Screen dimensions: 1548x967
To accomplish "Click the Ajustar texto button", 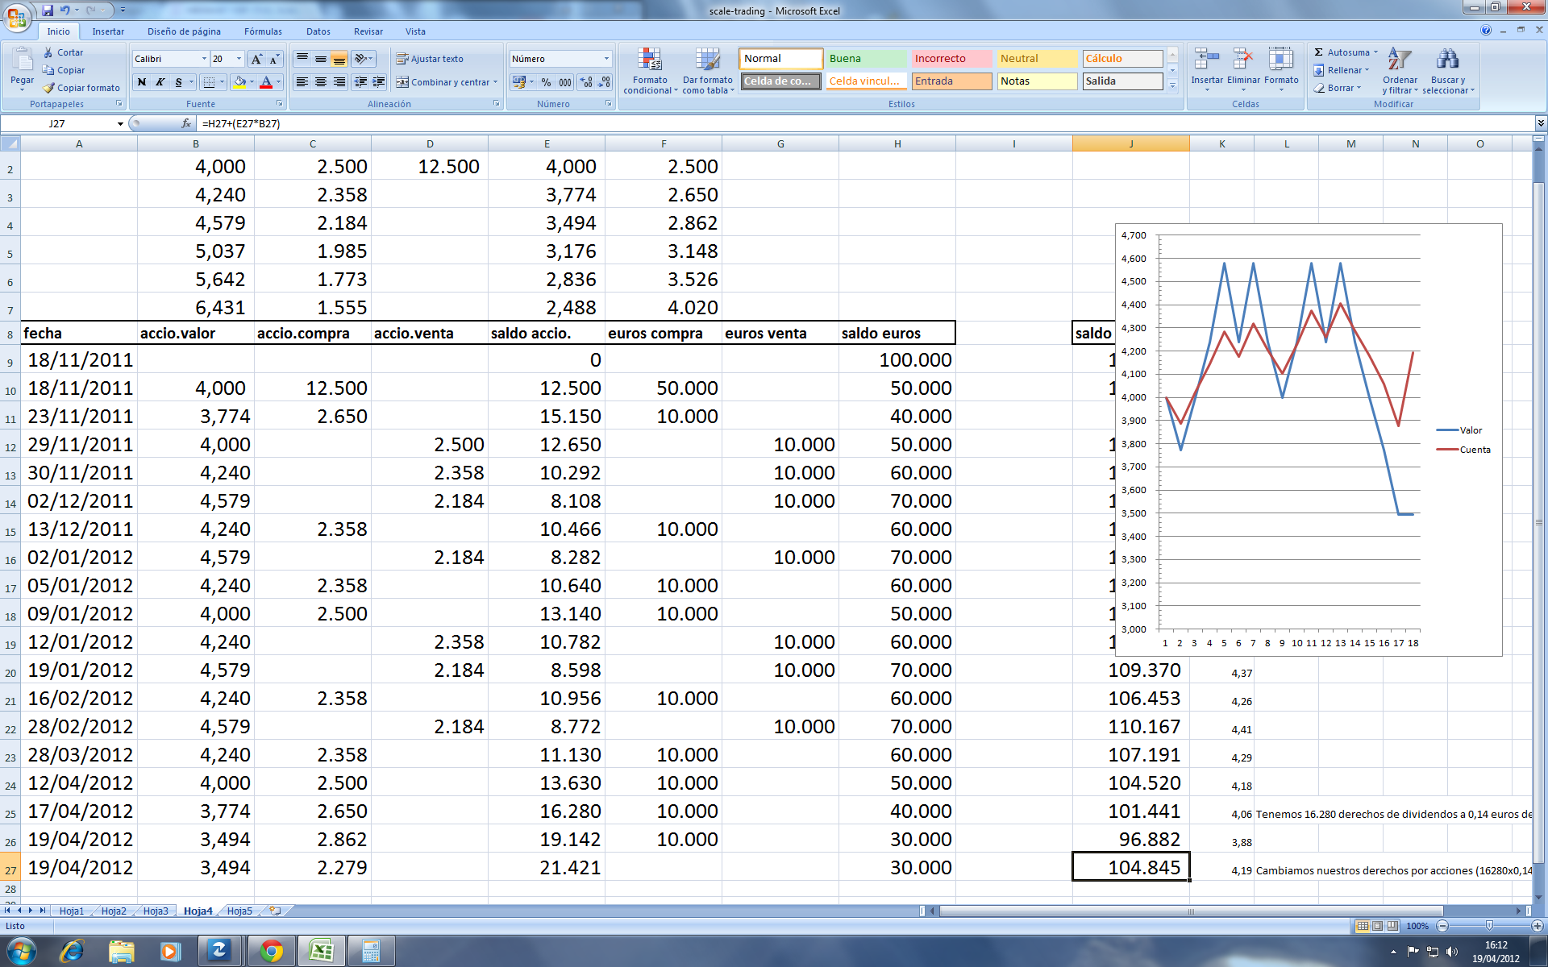I will (x=429, y=59).
